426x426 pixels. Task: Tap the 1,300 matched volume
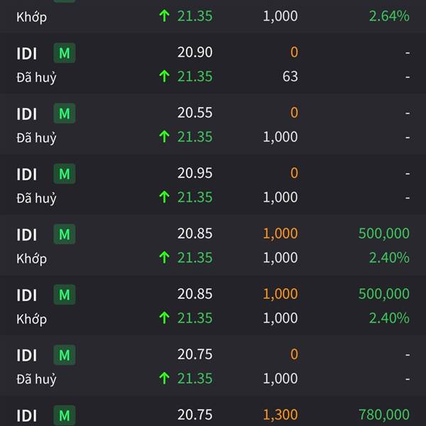coord(280,415)
